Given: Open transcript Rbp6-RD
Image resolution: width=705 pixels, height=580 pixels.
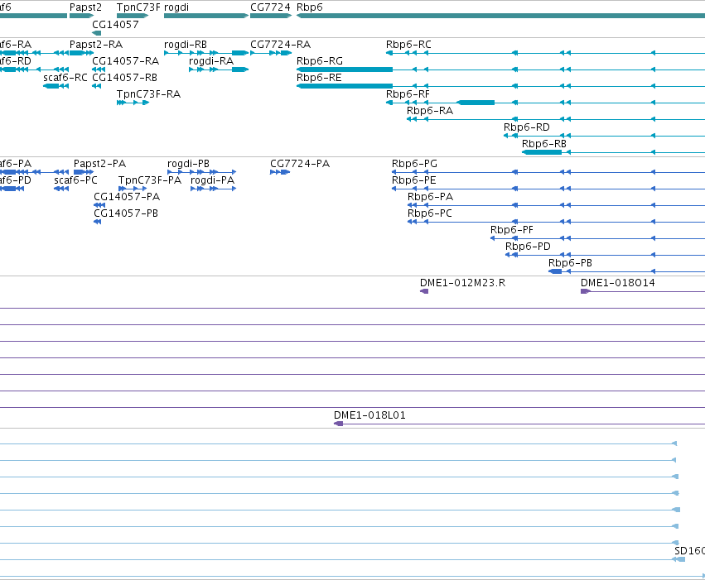Looking at the screenshot, I should point(527,127).
